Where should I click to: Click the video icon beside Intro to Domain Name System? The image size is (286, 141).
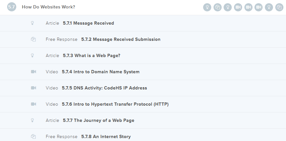click(33, 72)
